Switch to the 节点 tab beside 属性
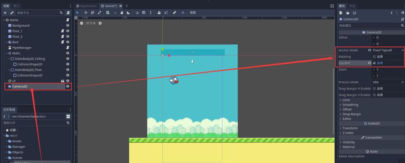The width and height of the screenshot is (405, 163). click(352, 6)
